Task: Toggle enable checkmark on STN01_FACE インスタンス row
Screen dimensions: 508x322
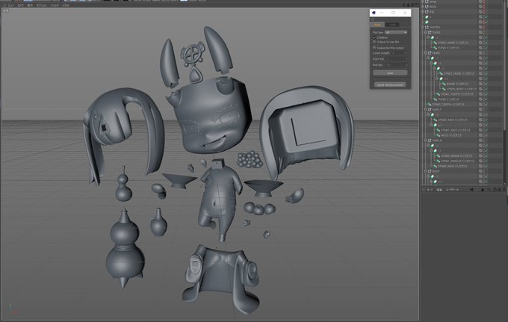Action: pos(486,130)
